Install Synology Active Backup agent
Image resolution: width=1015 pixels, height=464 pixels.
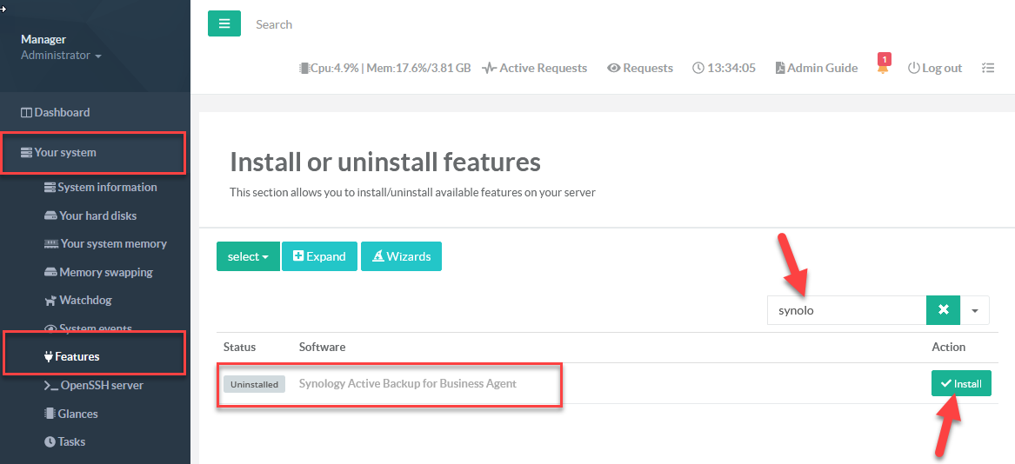click(960, 383)
